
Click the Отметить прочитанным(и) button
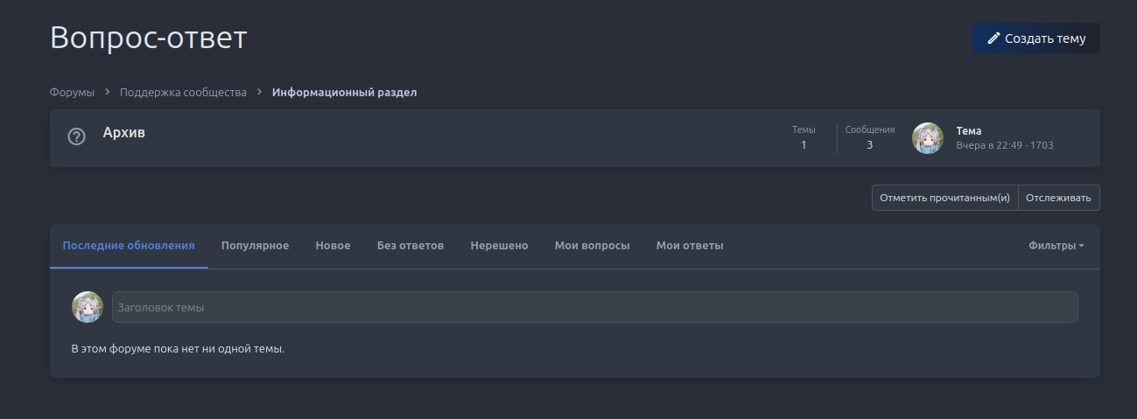[944, 198]
